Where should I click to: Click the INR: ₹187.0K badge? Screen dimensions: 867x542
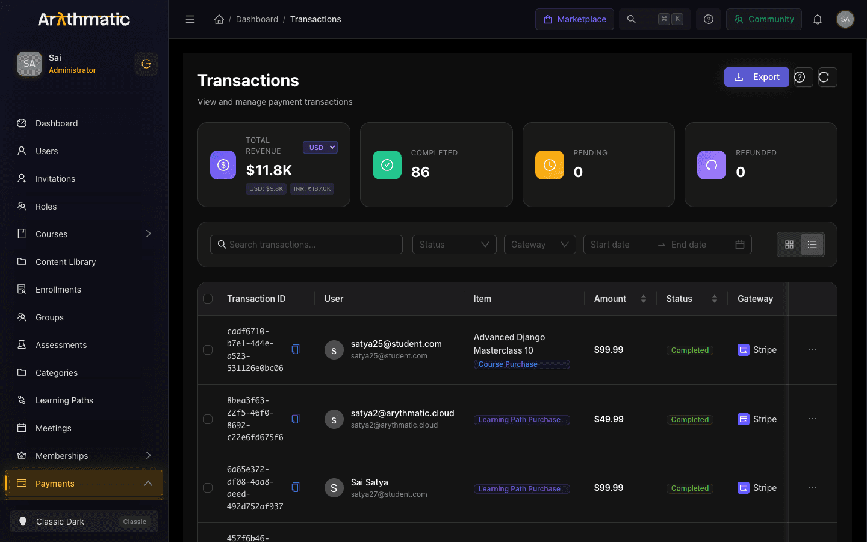click(312, 188)
